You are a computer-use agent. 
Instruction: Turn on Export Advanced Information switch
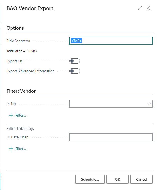(75, 71)
